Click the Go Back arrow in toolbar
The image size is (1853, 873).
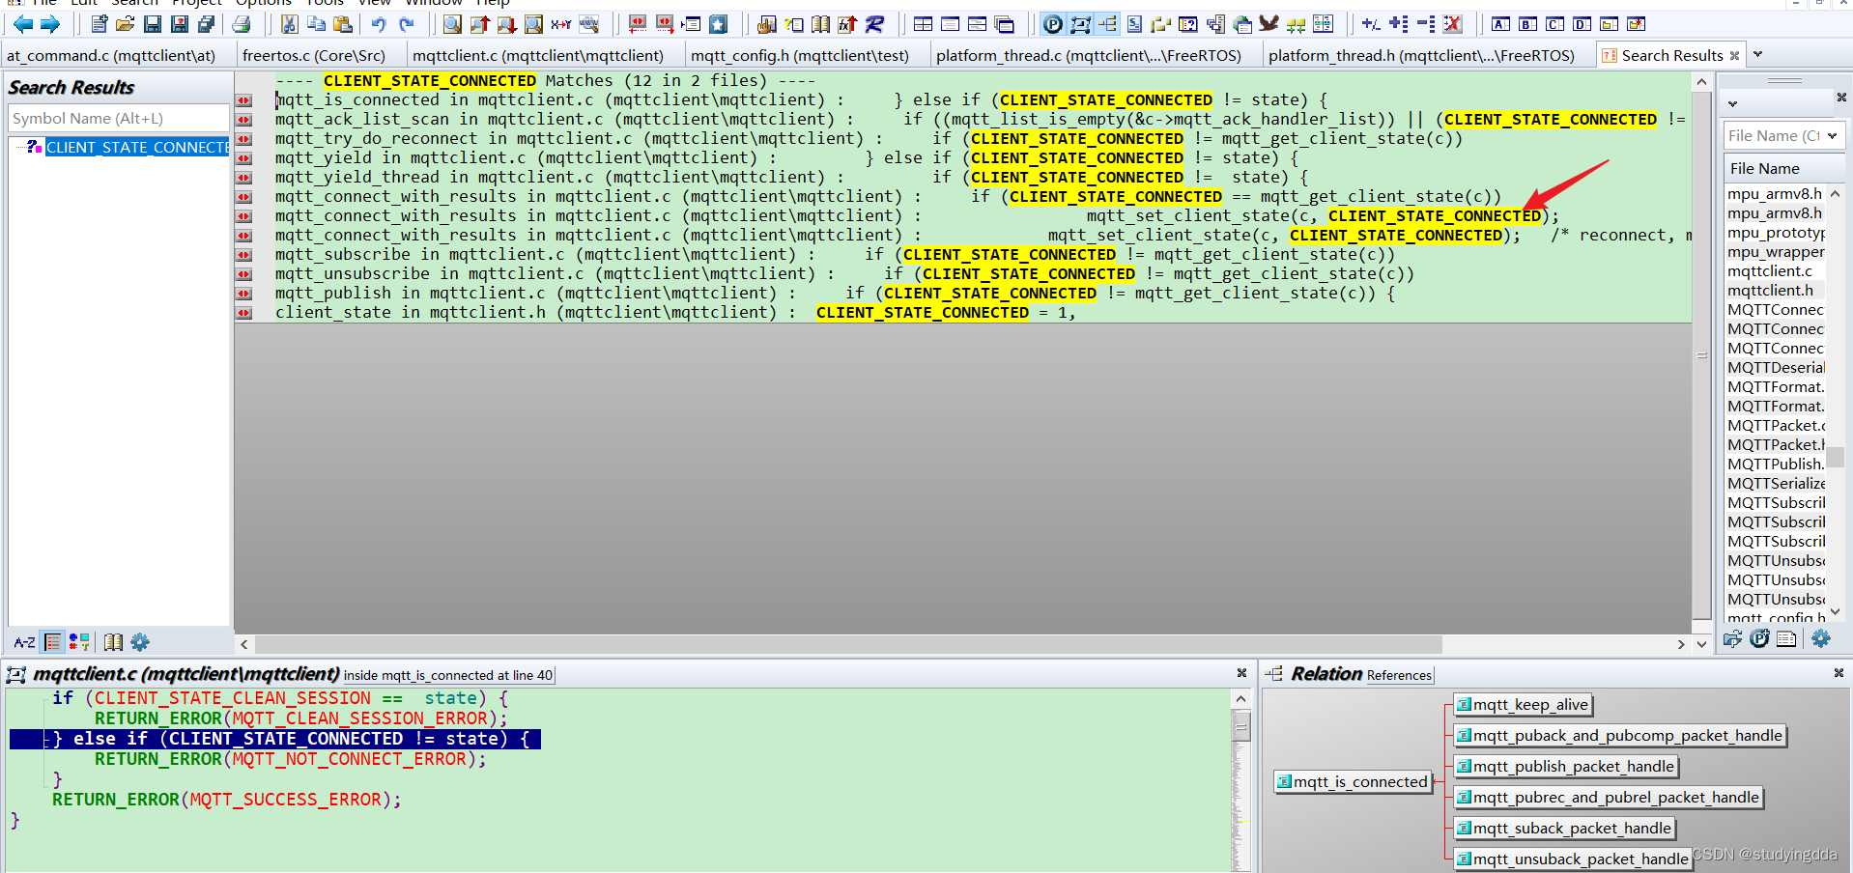[22, 24]
